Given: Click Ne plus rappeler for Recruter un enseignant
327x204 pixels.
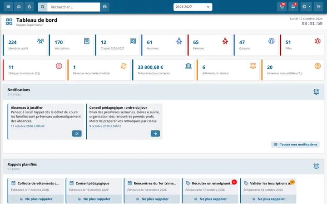Looking at the screenshot, I should click(210, 199).
